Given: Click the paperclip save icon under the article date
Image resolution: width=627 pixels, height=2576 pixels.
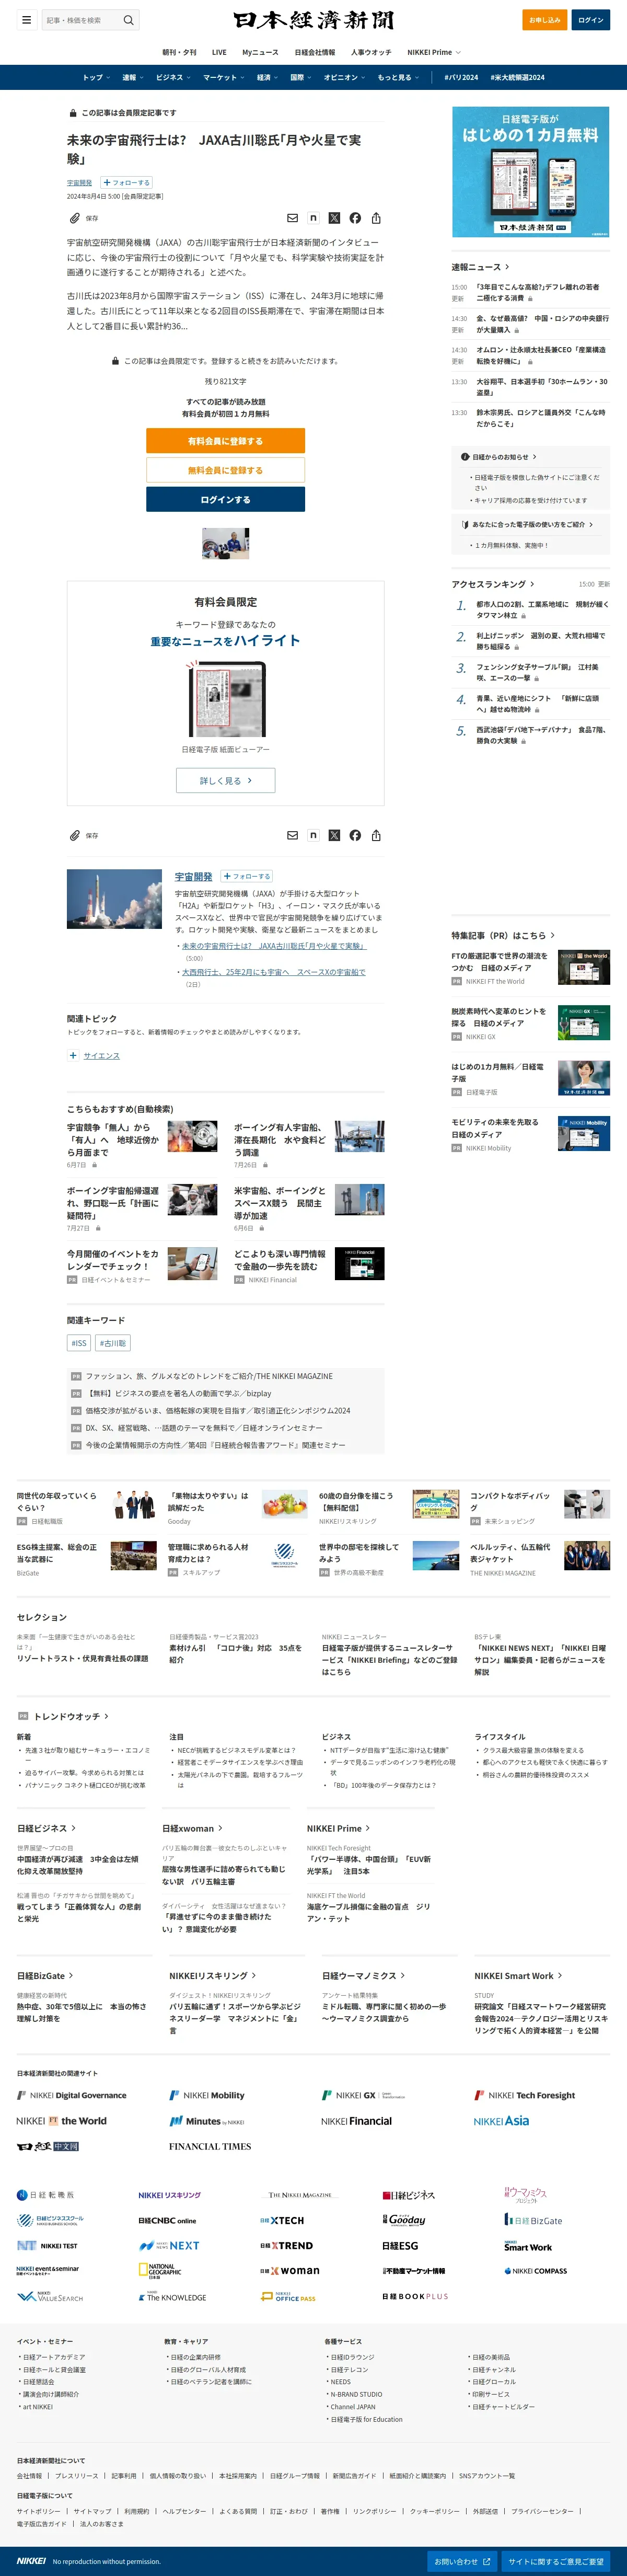Looking at the screenshot, I should (74, 218).
